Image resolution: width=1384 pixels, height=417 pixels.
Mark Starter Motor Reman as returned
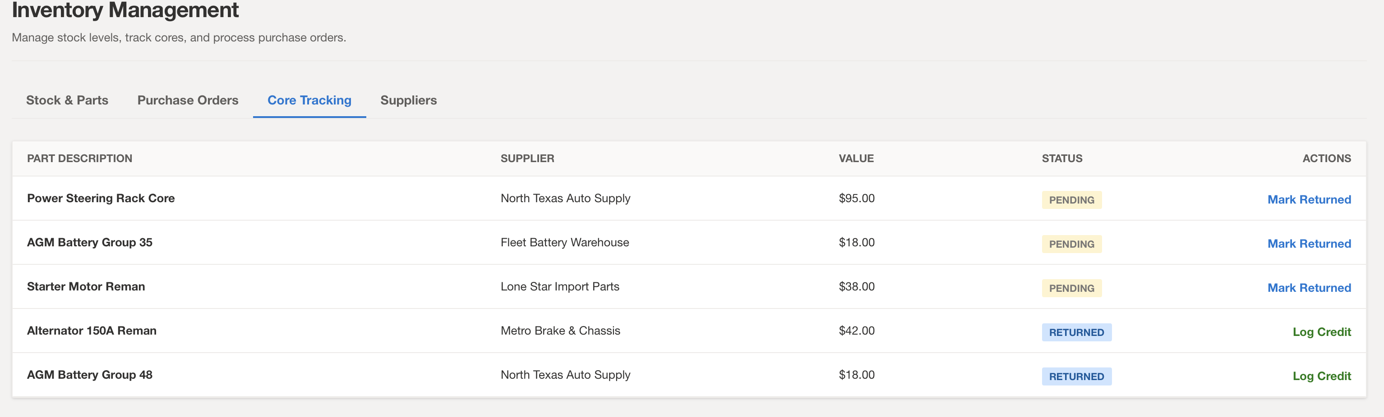[x=1309, y=288]
